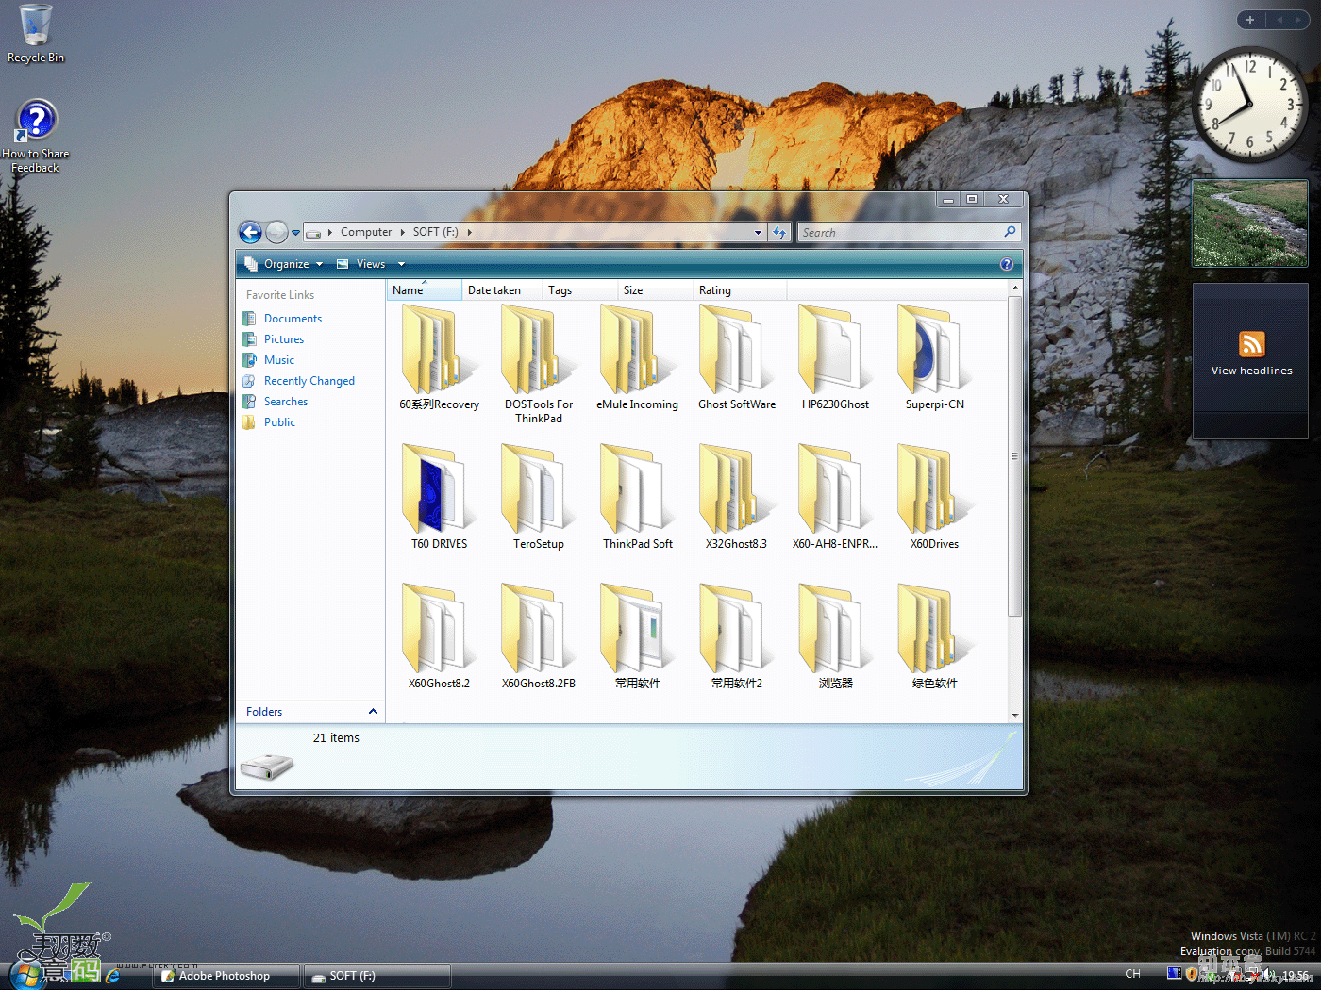The image size is (1321, 990).
Task: Click Views toolbar button
Action: coord(361,264)
